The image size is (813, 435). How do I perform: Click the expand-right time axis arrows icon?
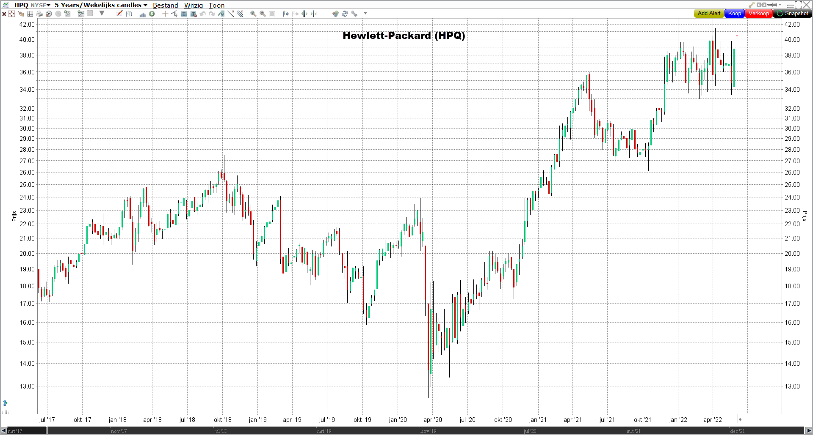(286, 14)
